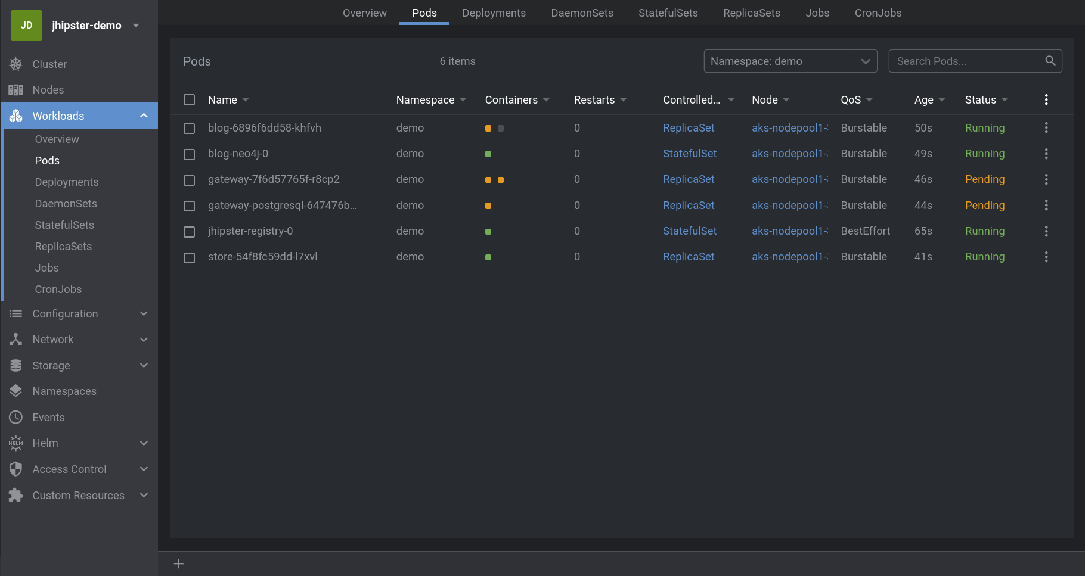Click the Nodes icon in sidebar
Image resolution: width=1085 pixels, height=576 pixels.
click(x=16, y=90)
